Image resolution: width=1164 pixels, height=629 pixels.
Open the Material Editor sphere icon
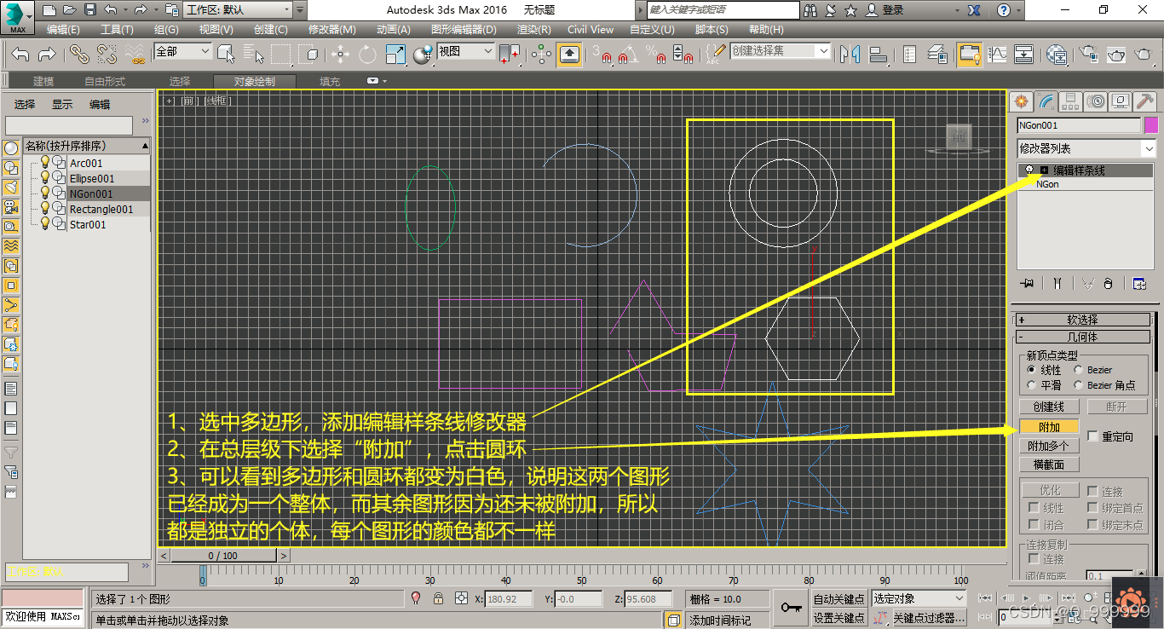[1057, 55]
